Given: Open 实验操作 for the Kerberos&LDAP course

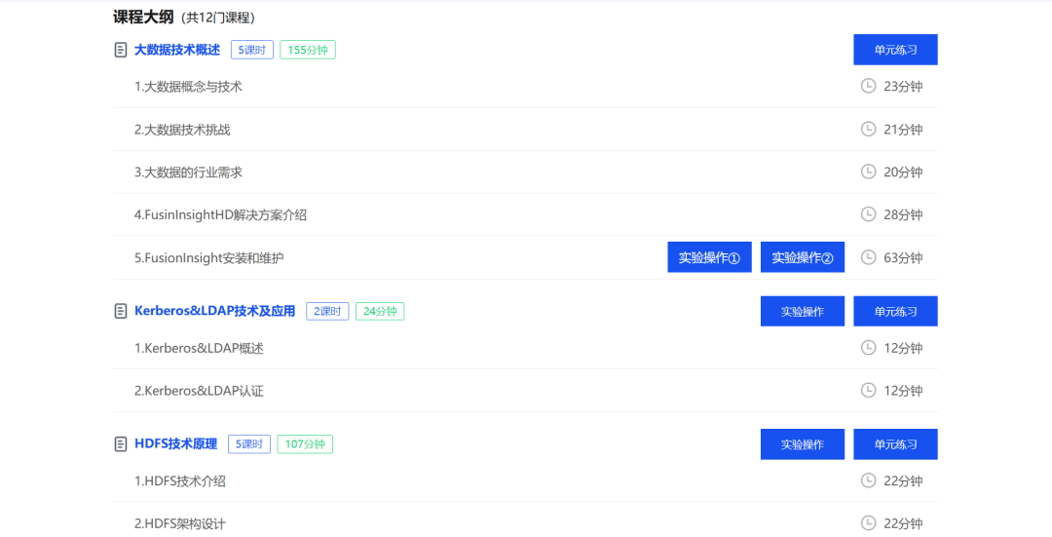Looking at the screenshot, I should (x=802, y=311).
